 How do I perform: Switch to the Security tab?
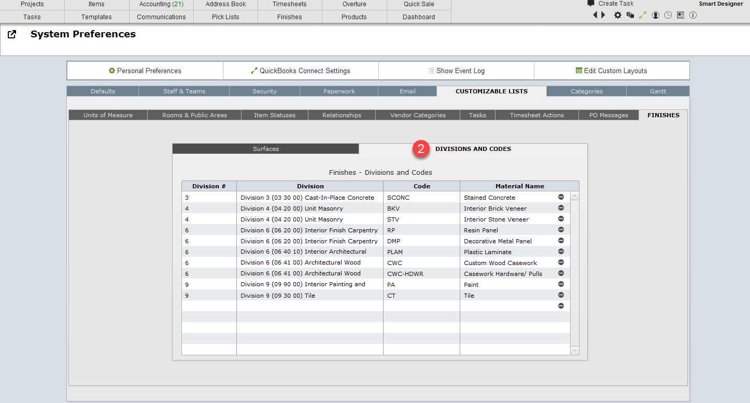coord(264,91)
